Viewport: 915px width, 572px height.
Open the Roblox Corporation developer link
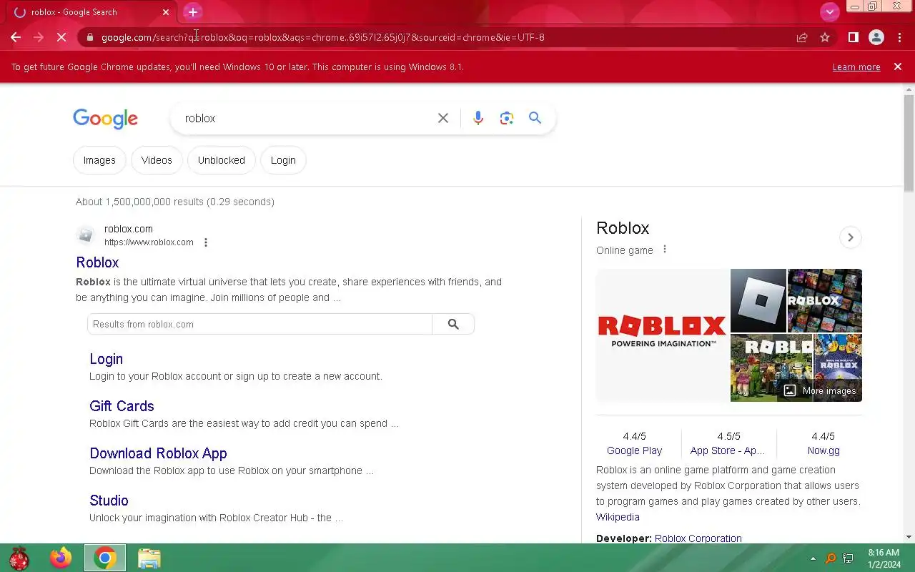click(698, 538)
